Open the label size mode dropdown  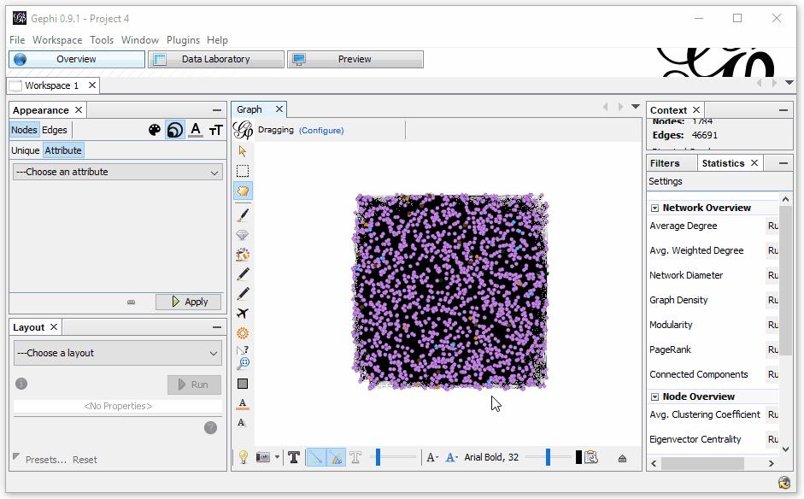point(432,457)
